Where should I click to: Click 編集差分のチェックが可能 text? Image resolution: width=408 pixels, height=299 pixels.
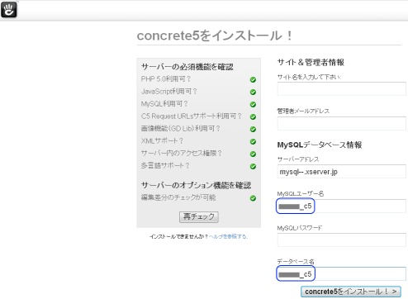(x=178, y=197)
